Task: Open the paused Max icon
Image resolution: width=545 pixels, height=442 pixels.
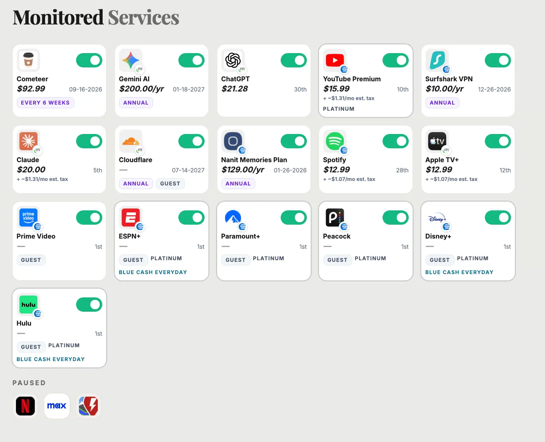Action: pyautogui.click(x=57, y=406)
